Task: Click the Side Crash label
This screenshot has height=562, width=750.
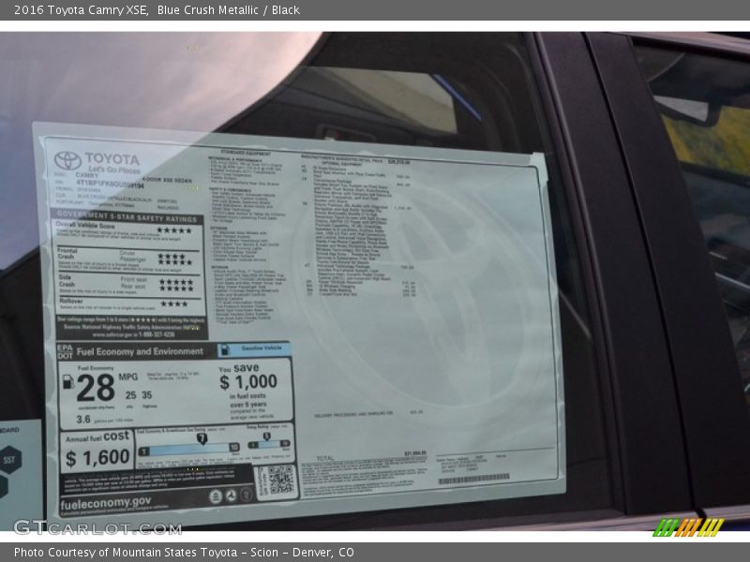Action: point(67,280)
